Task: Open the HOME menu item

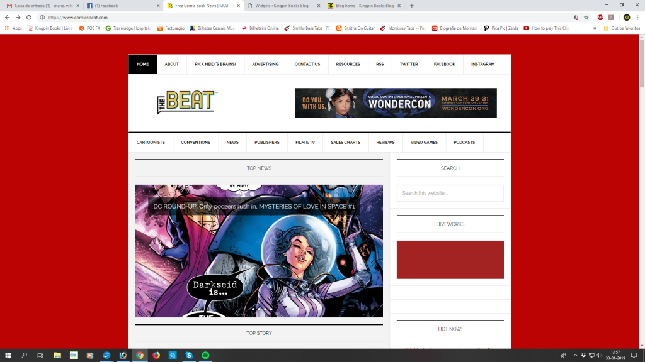Action: click(143, 65)
